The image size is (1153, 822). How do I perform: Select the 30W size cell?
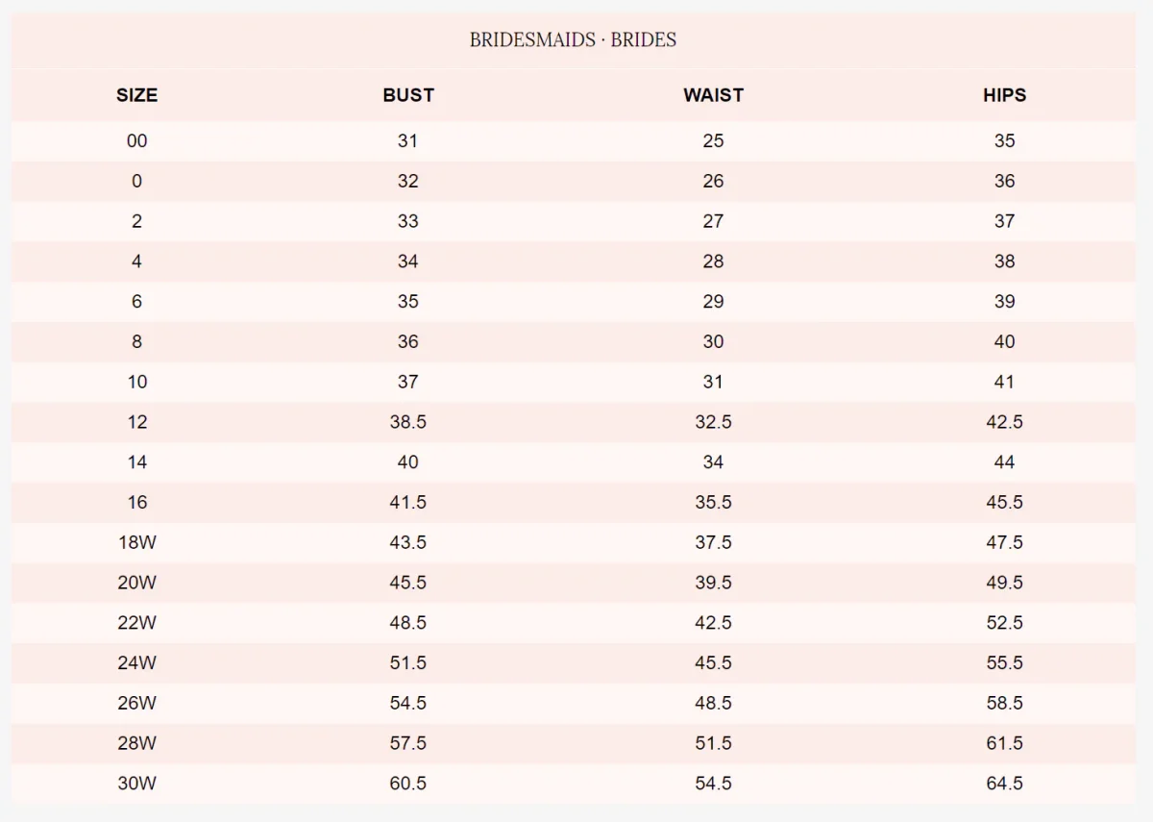point(136,784)
